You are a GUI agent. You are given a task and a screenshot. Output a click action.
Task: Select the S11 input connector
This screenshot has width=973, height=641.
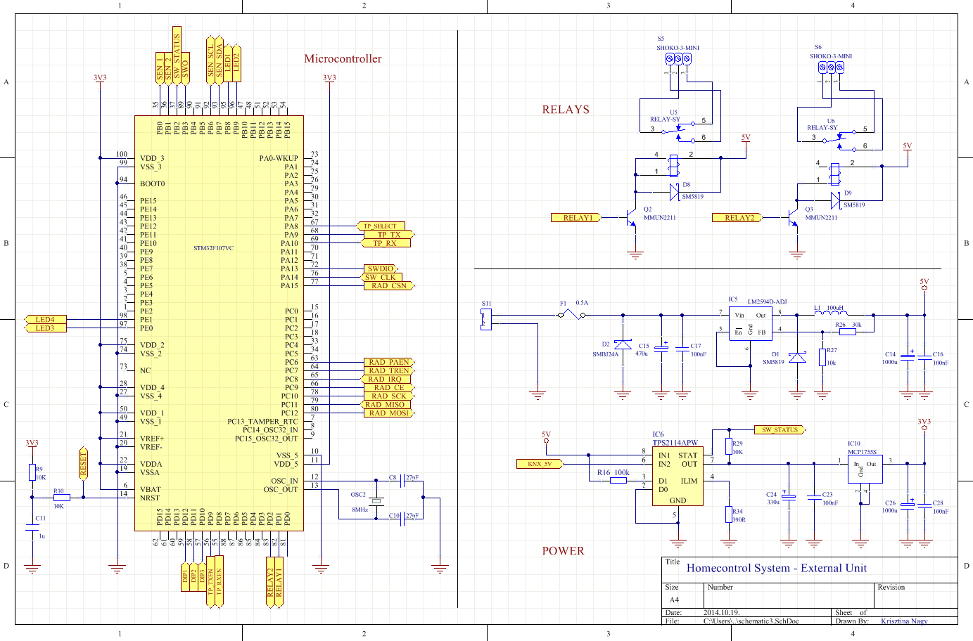pos(486,319)
